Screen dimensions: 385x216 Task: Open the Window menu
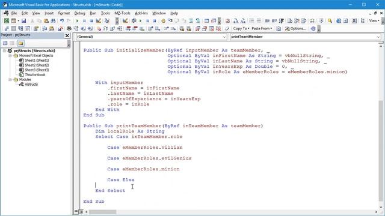[159, 13]
